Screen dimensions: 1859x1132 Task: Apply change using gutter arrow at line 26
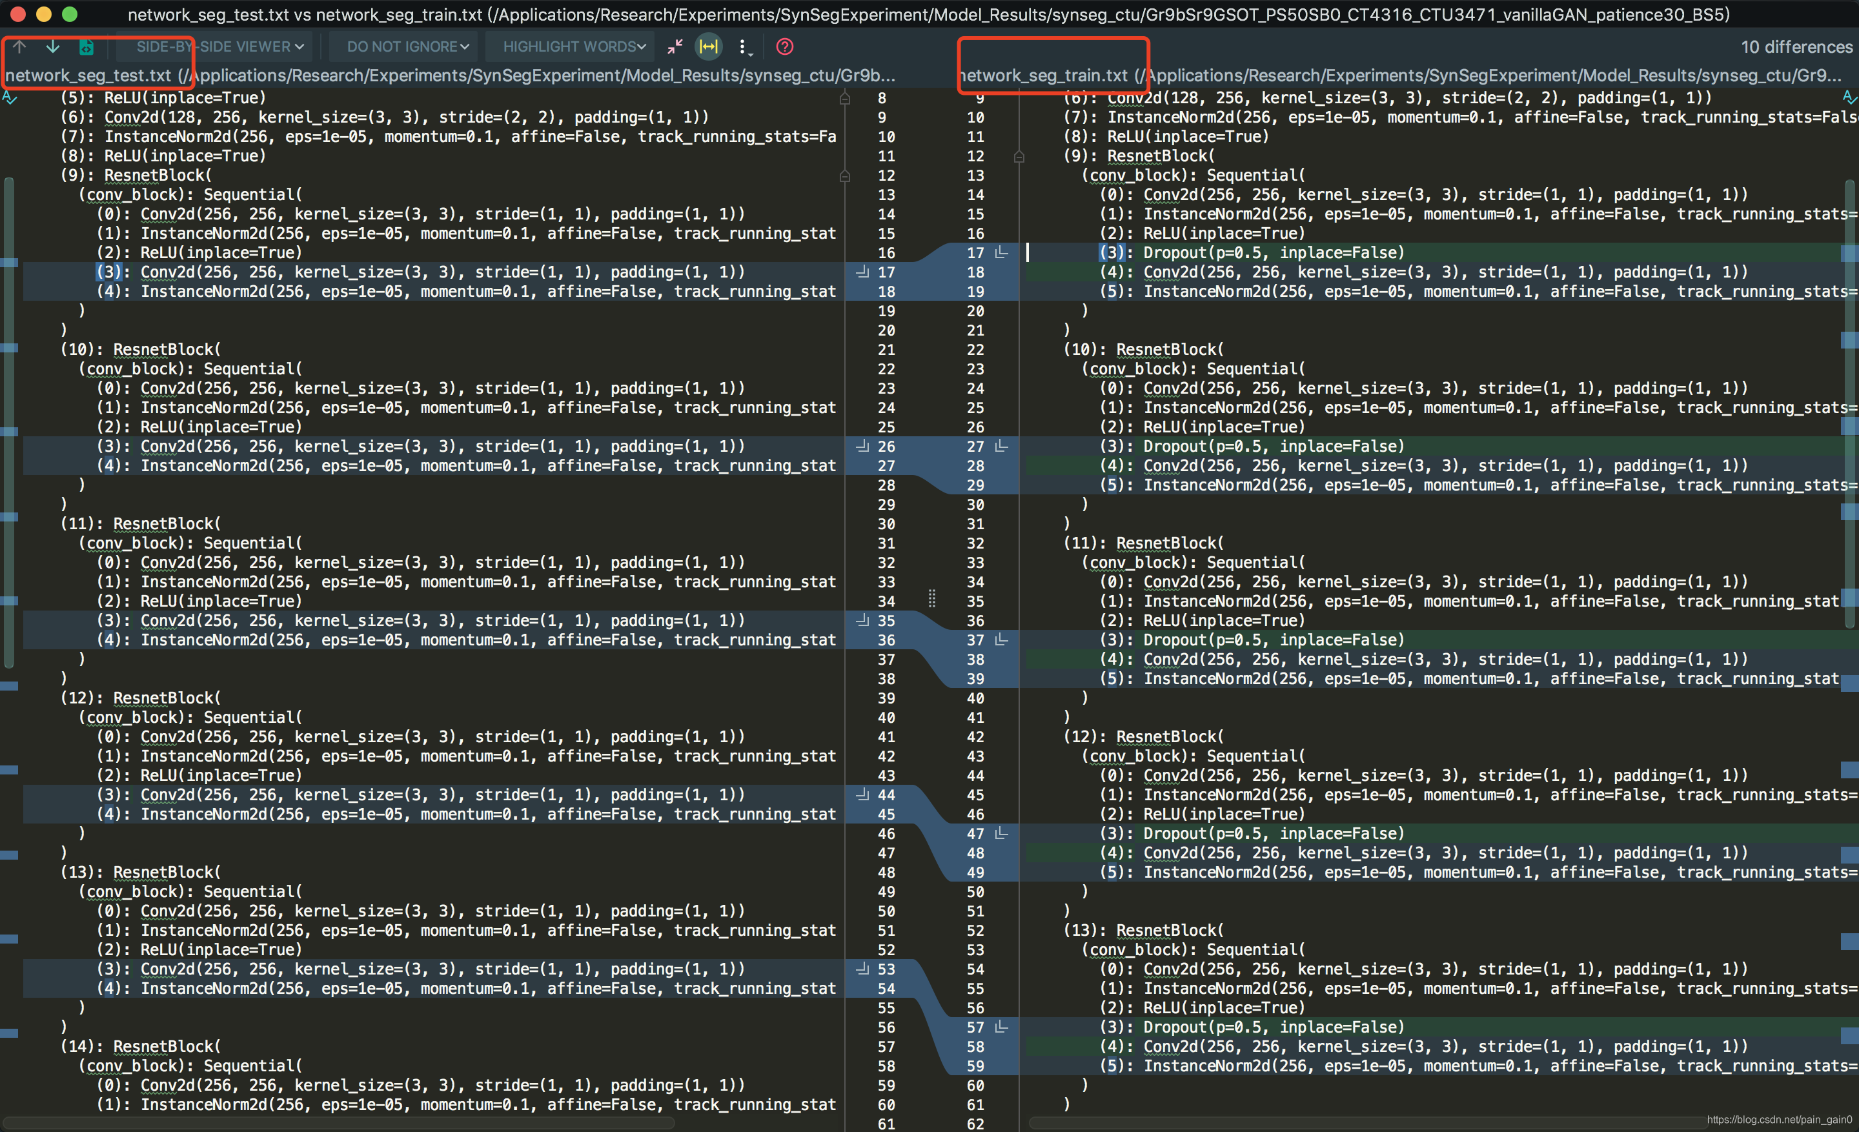click(x=862, y=447)
